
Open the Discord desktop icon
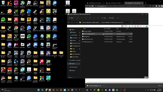[x=10, y=45]
